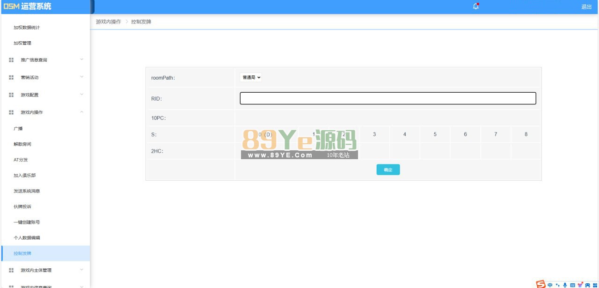The image size is (599, 288).
Task: Click the notification bell icon
Action: 476,7
